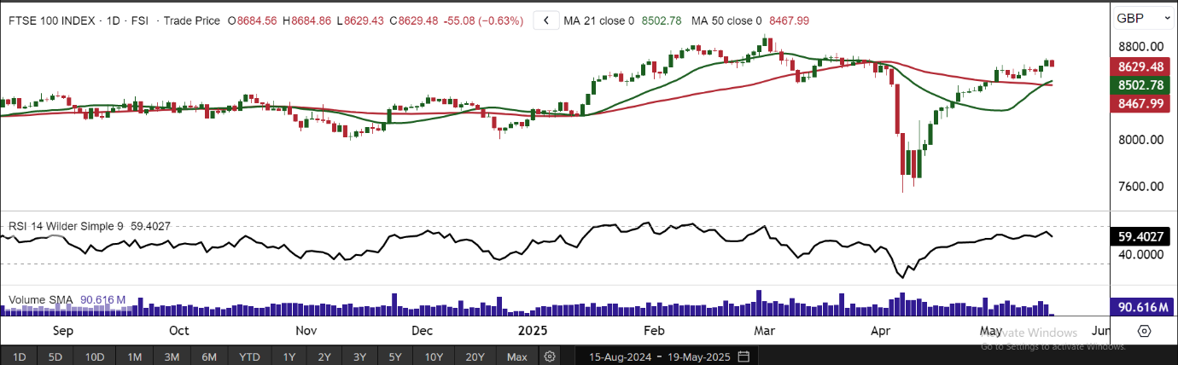Click the 7600.00 price axis label
Viewport: 1178px width, 365px height.
coord(1141,187)
